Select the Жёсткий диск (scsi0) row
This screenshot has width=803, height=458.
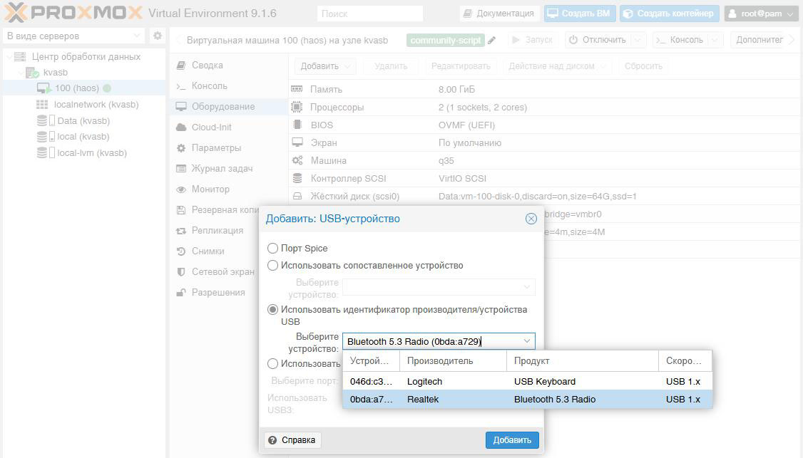pyautogui.click(x=546, y=196)
